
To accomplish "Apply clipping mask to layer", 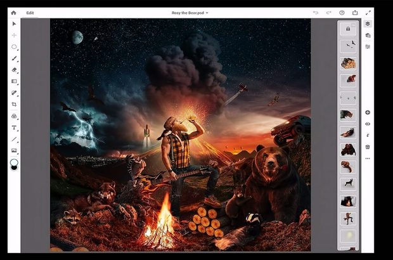I will point(368,136).
